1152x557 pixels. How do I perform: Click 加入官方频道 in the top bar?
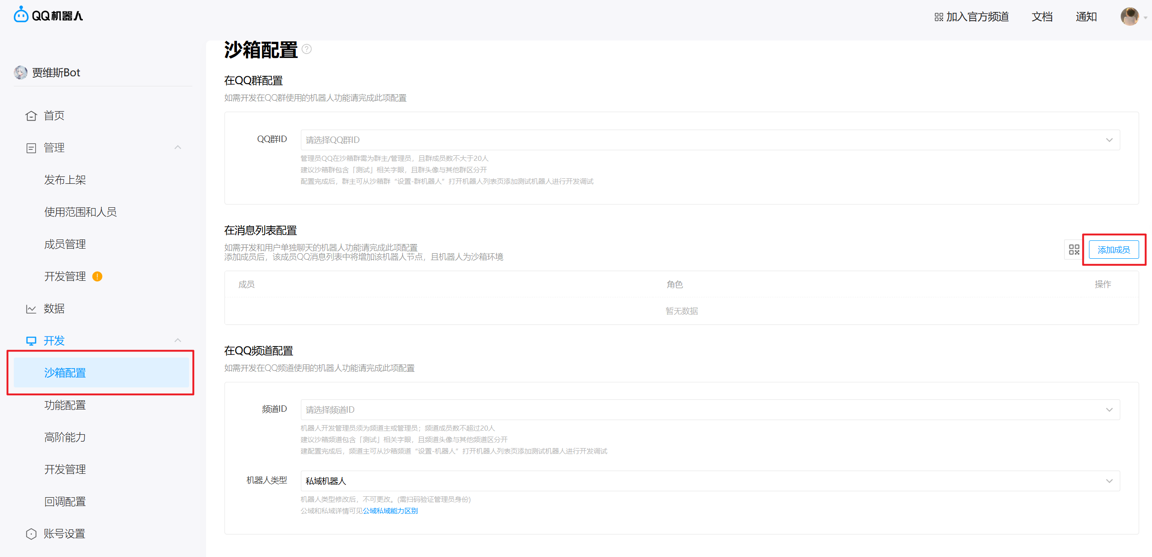pos(977,17)
